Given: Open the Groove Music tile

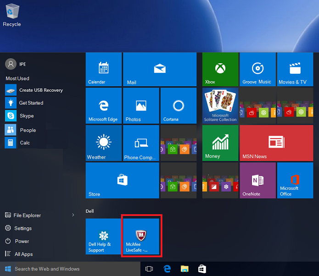Looking at the screenshot, I should [257, 69].
